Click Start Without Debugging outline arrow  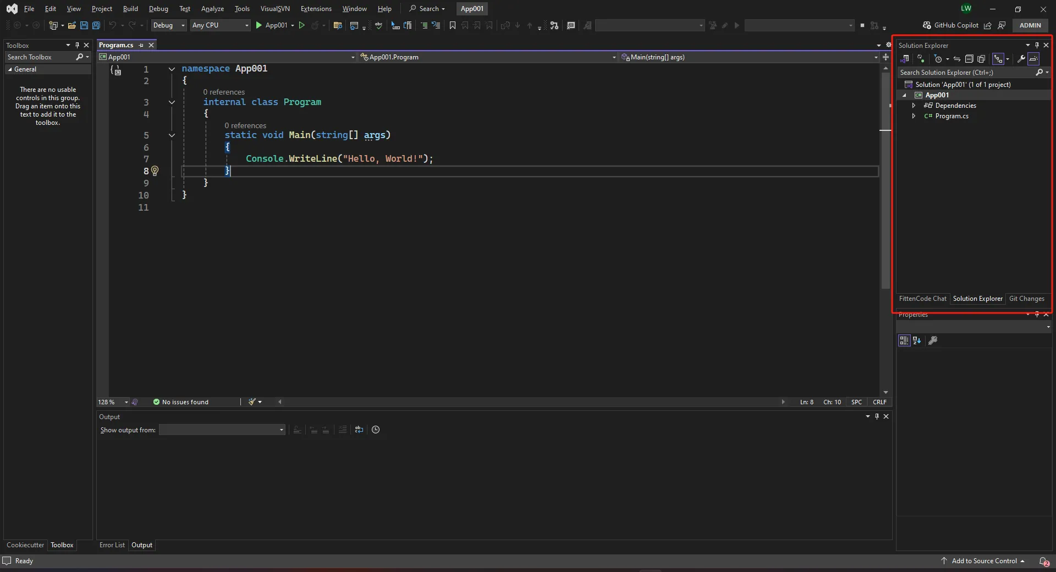pyautogui.click(x=301, y=25)
